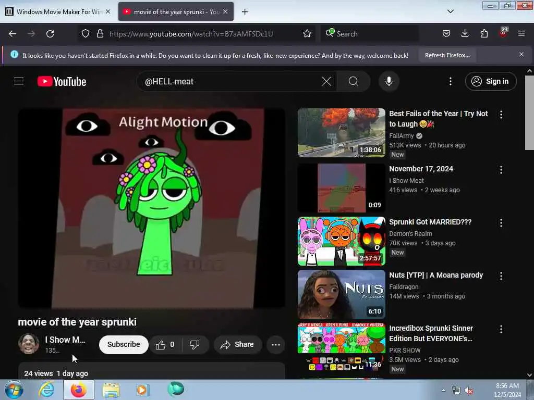Viewport: 534px width, 400px height.
Task: Open YouTube settings three-dot menu beside Sign in
Action: pos(451,81)
